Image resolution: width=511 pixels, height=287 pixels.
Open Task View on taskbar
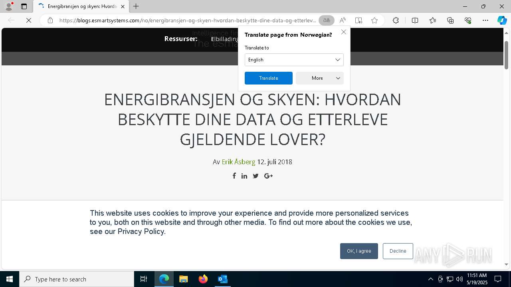[x=144, y=279]
